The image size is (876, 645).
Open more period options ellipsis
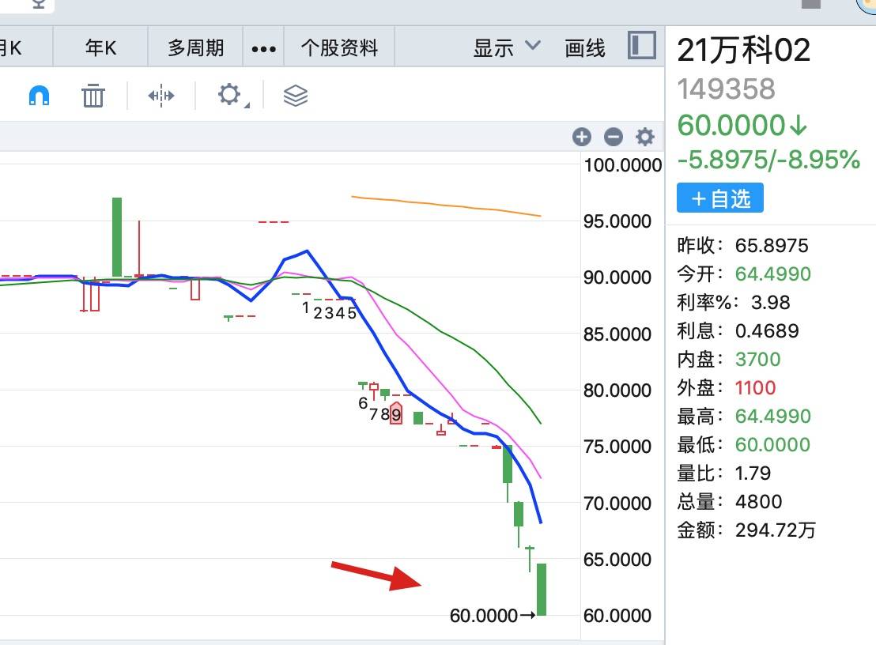tap(264, 48)
